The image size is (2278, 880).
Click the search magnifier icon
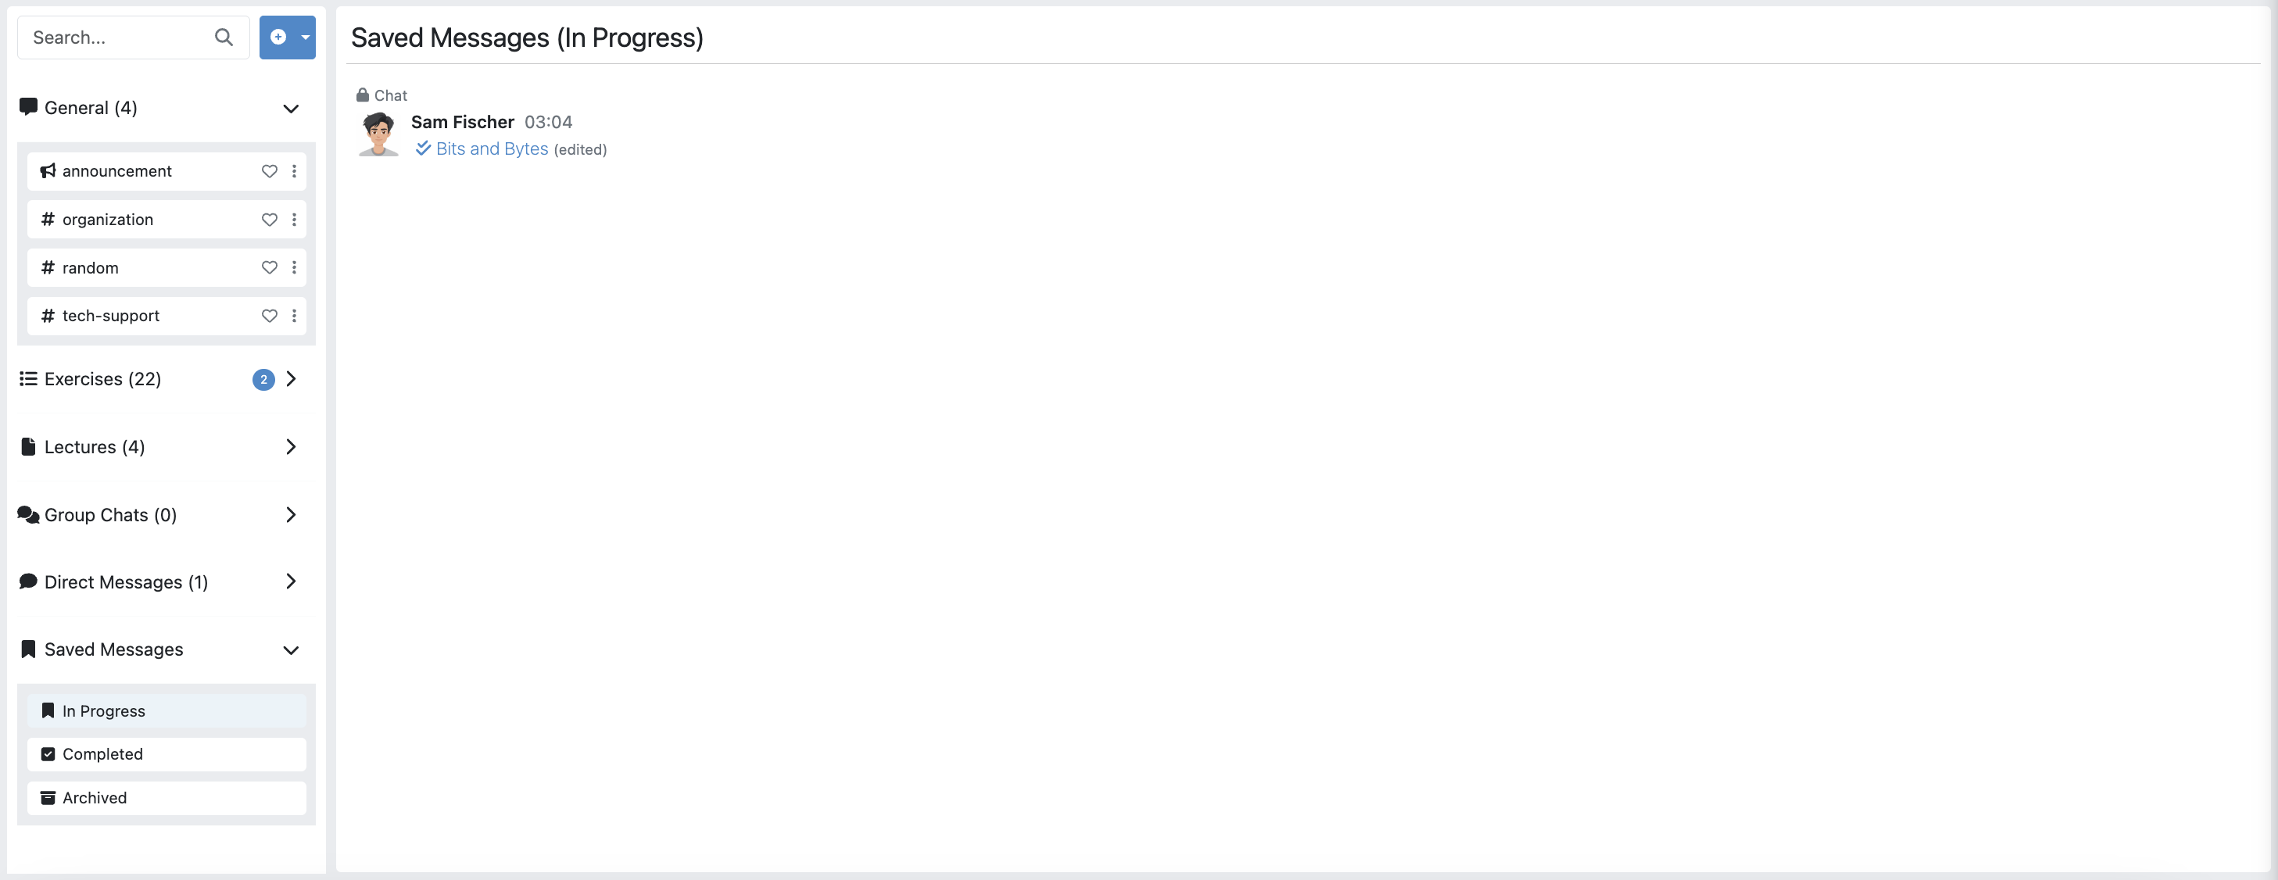tap(224, 38)
